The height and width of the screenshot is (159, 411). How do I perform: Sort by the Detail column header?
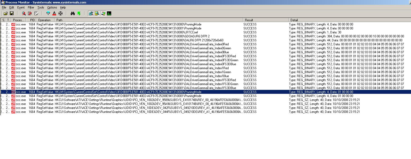click(350, 20)
